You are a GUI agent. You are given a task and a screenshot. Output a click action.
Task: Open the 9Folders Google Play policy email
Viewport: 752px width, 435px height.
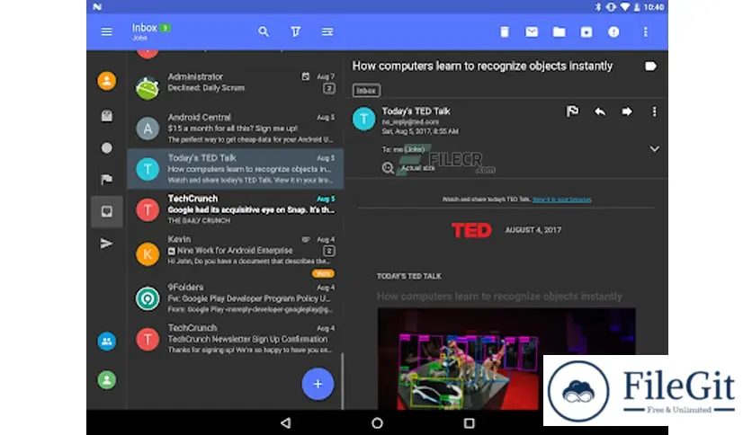pyautogui.click(x=236, y=298)
